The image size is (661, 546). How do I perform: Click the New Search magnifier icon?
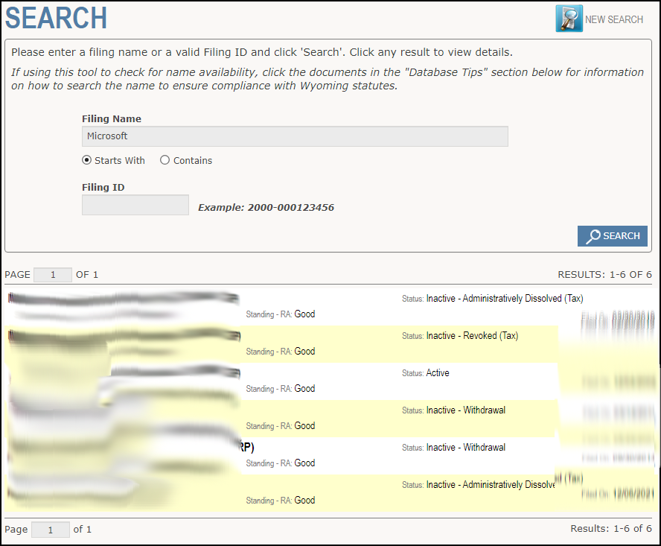point(569,19)
